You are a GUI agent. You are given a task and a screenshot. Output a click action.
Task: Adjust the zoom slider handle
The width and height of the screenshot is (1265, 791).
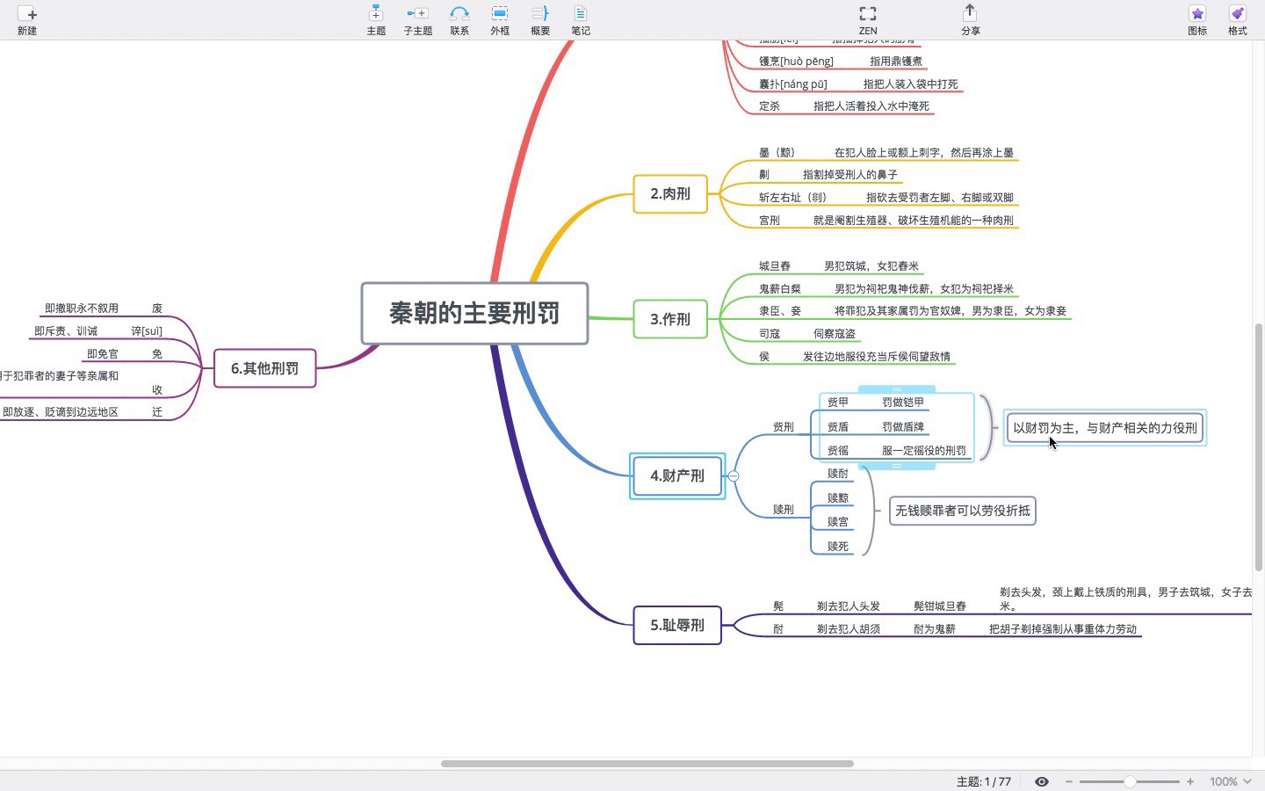tap(1130, 781)
